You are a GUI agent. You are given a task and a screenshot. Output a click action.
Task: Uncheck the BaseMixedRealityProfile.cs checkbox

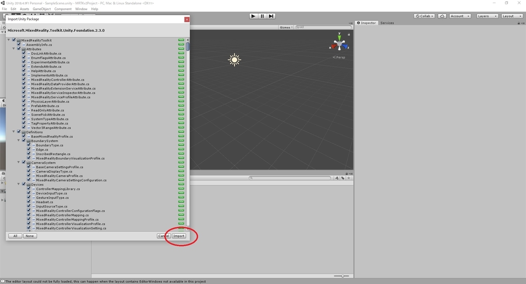coord(24,136)
